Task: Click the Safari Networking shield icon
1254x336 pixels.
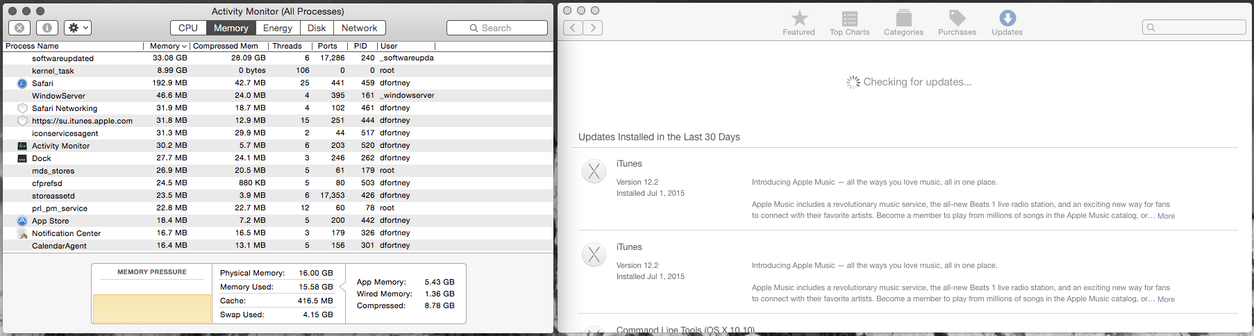Action: click(22, 108)
